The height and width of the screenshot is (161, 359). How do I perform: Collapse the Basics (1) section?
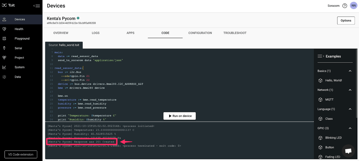tap(350, 71)
